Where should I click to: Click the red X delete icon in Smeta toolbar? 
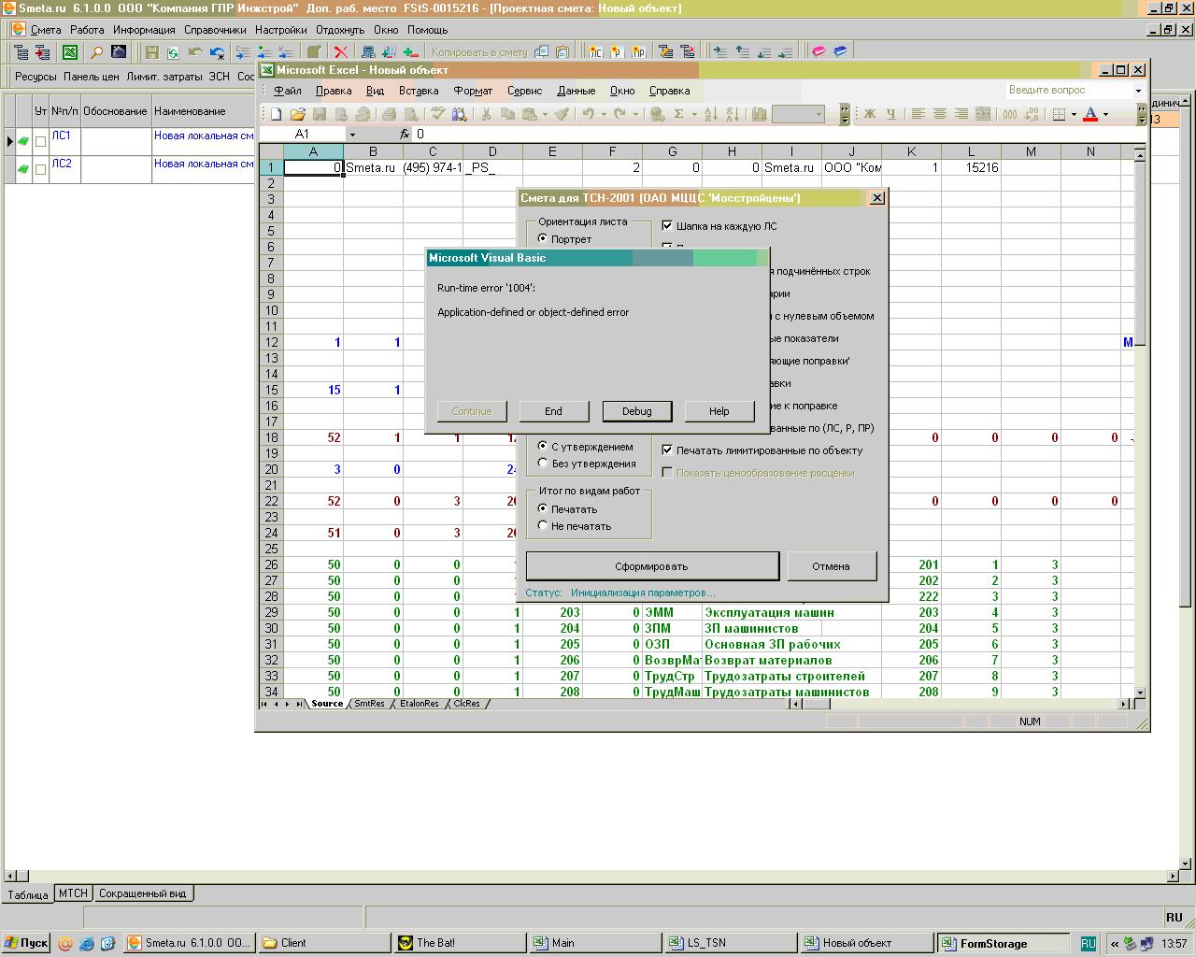tap(341, 52)
